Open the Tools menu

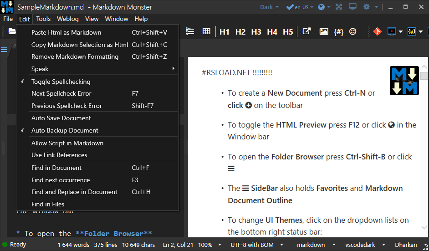(x=43, y=19)
